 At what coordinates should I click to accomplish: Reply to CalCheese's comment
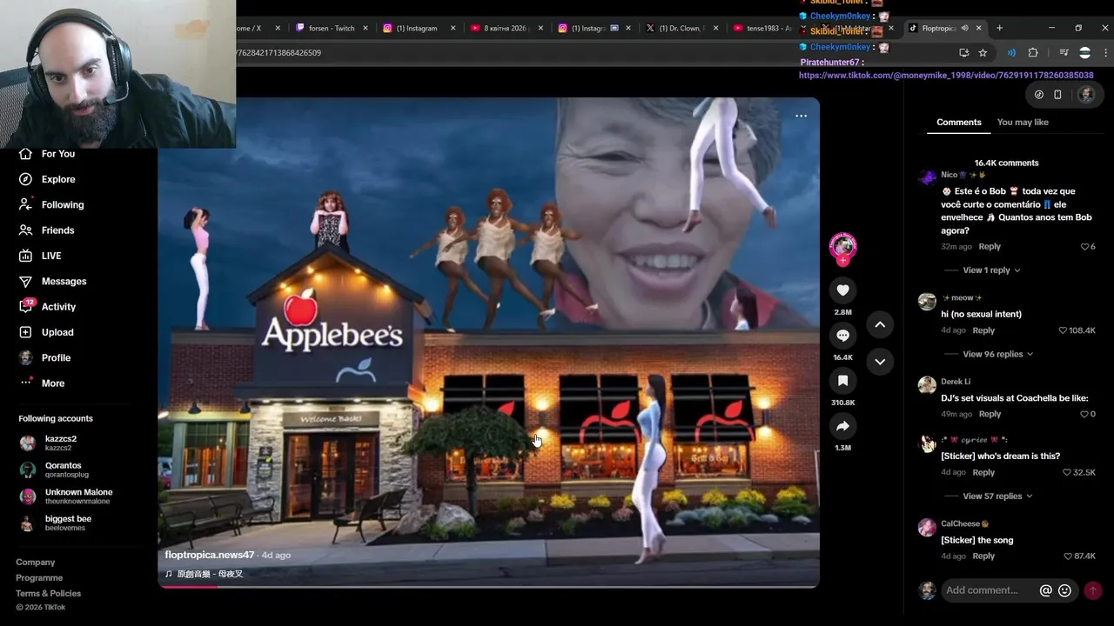click(983, 556)
